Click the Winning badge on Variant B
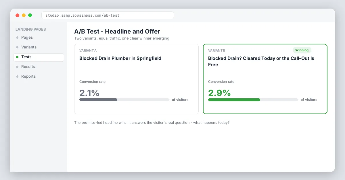The height and width of the screenshot is (180, 345). [302, 50]
